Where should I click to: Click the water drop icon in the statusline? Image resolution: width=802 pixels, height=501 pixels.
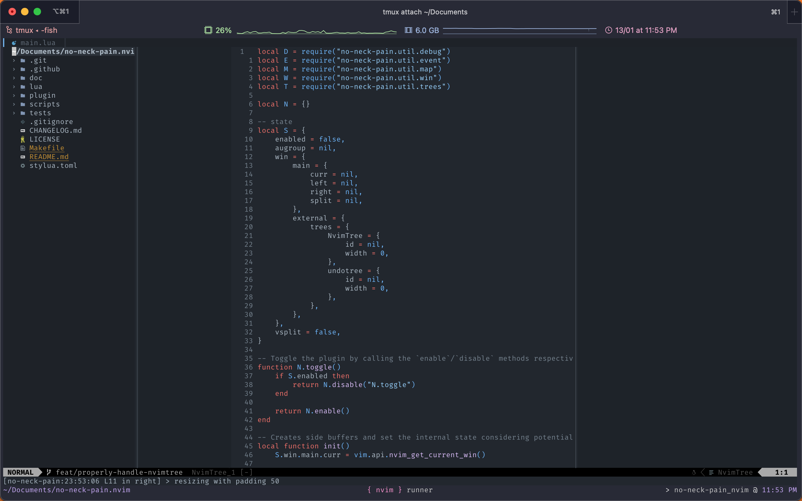pyautogui.click(x=694, y=472)
